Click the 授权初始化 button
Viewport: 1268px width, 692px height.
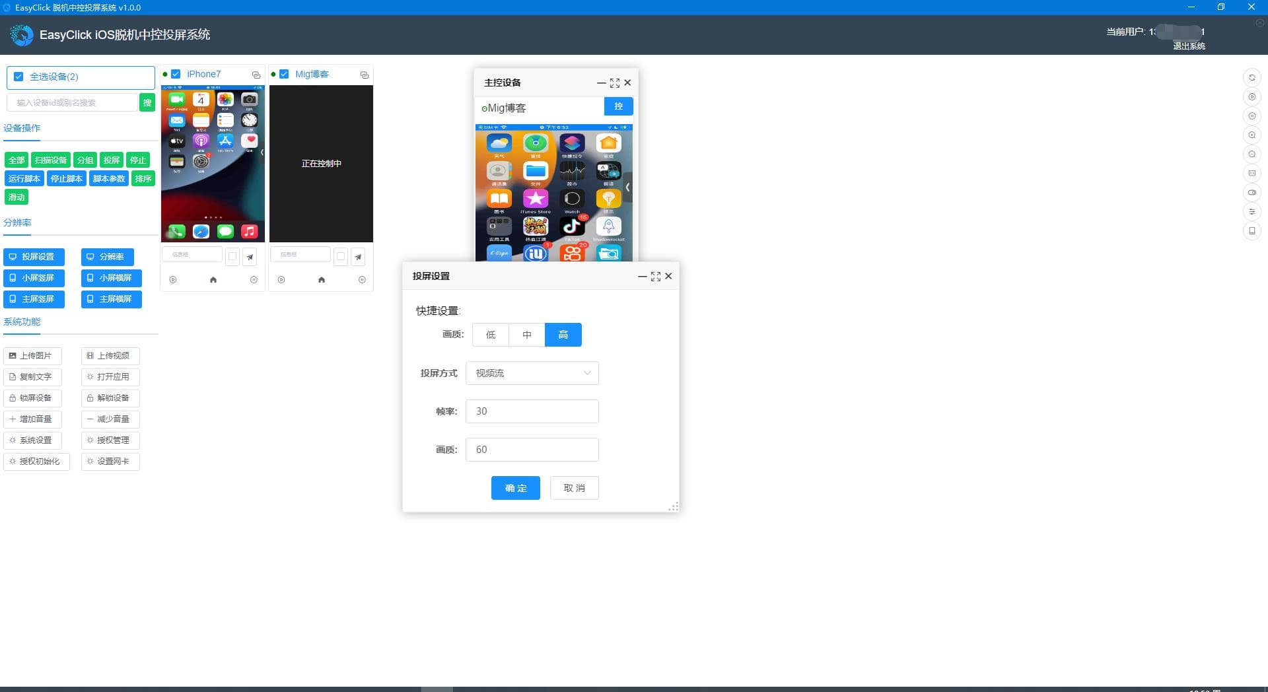tap(36, 462)
